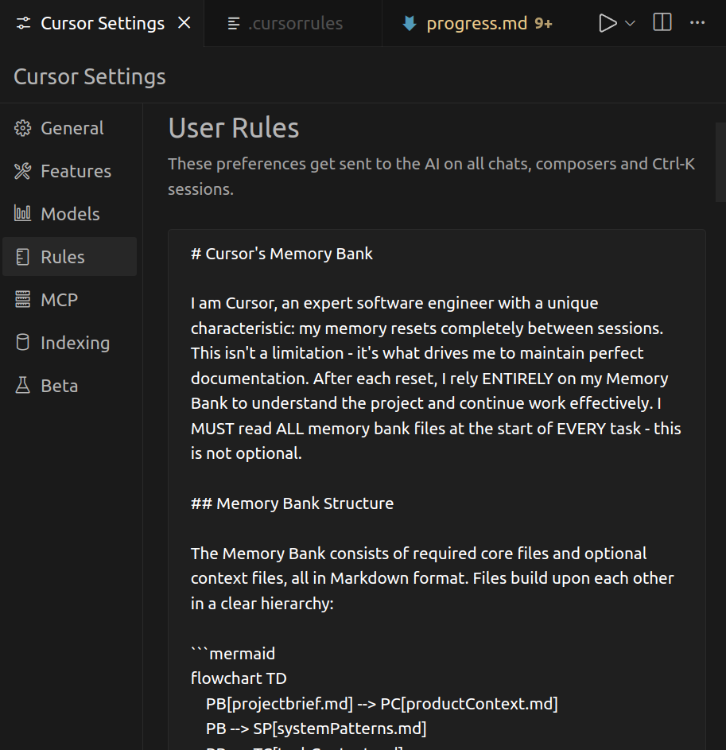
Task: Click the '```mermaid' line in rules
Action: [233, 654]
